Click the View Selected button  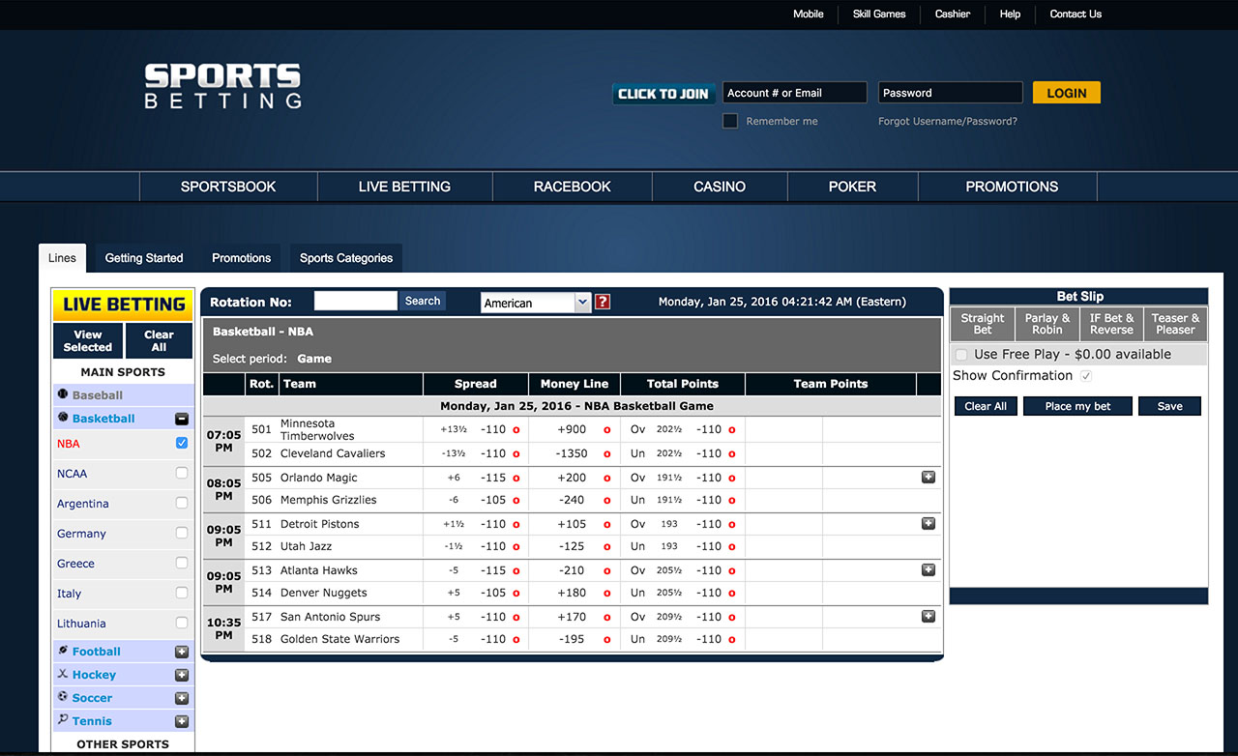click(88, 340)
